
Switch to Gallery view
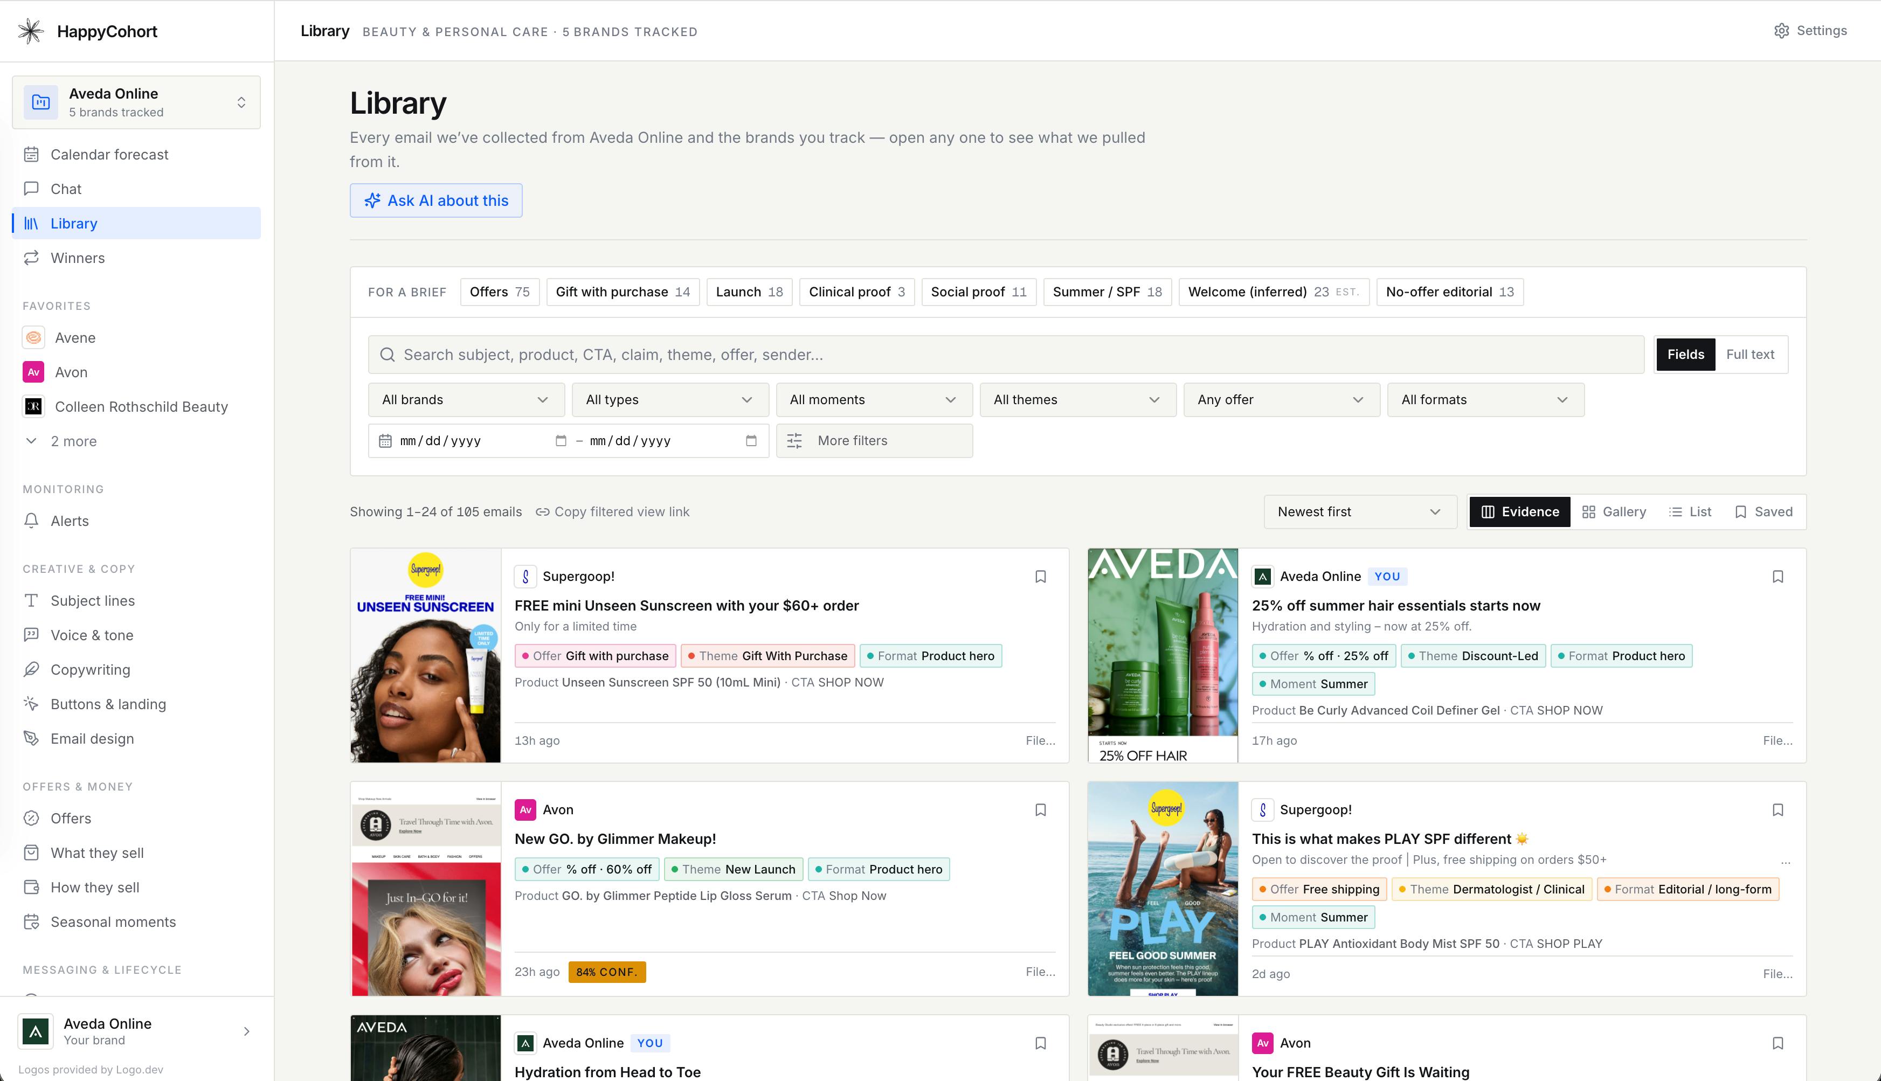coord(1614,511)
